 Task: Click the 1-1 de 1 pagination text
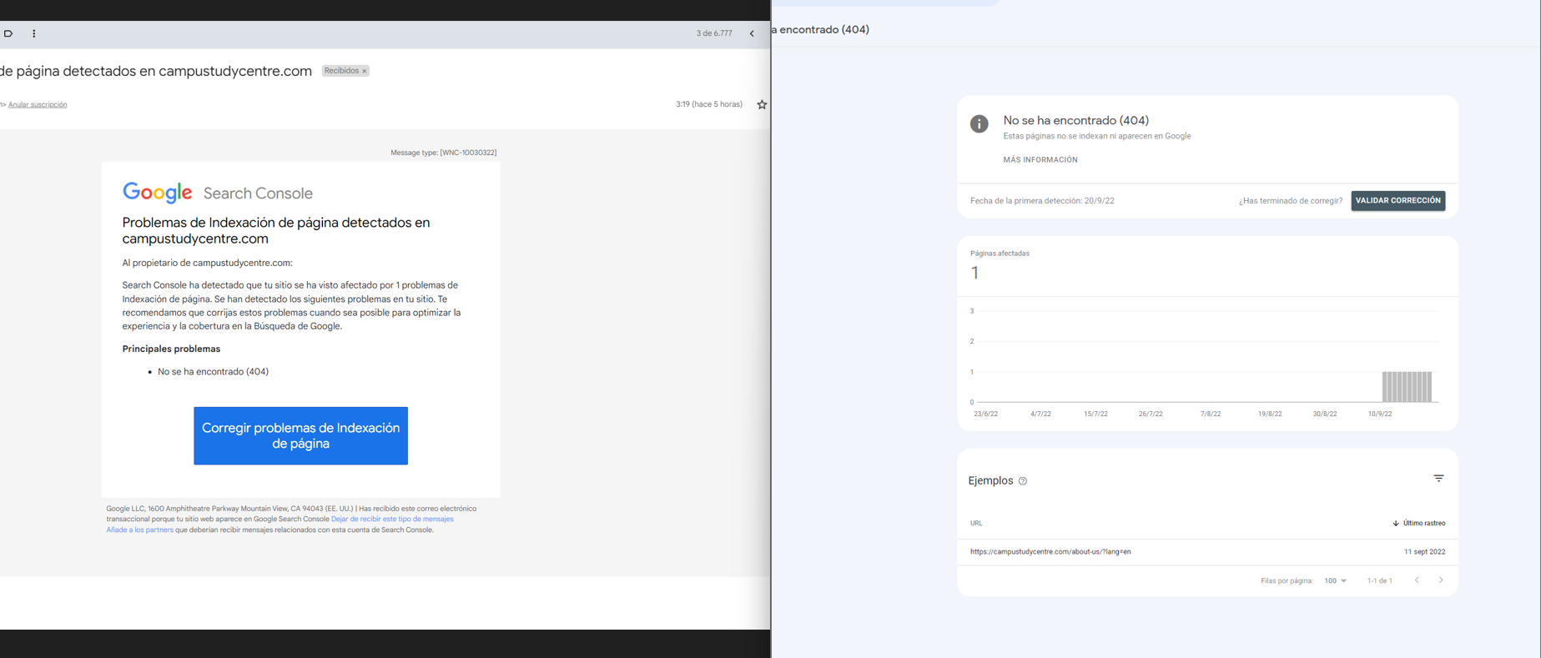[x=1380, y=580]
